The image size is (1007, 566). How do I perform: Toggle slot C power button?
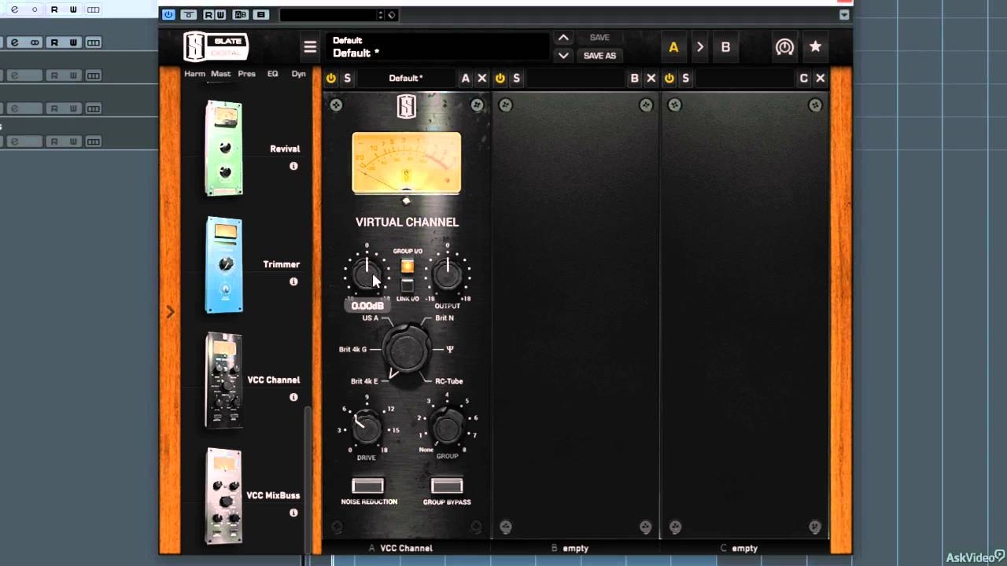(669, 78)
